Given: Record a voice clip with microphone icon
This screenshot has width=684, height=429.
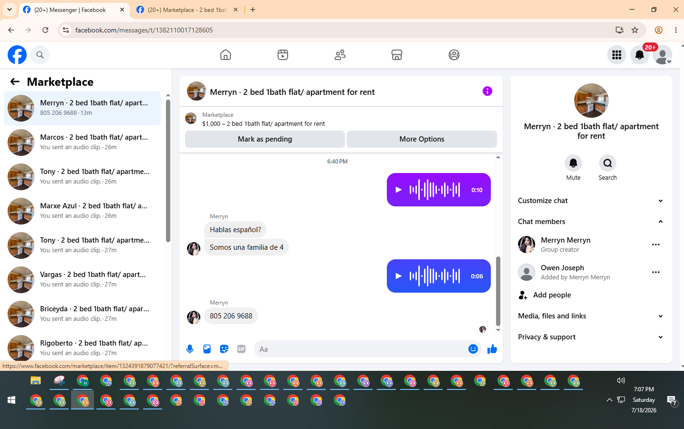Looking at the screenshot, I should pos(190,349).
